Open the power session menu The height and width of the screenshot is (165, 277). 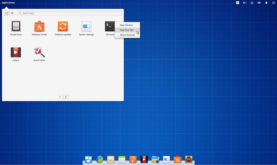point(273,3)
